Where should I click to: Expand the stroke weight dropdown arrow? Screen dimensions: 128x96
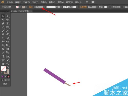pos(44,7)
